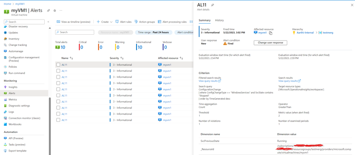Copy the affected resource name myvm1
355x155 pixels.
[270, 33]
